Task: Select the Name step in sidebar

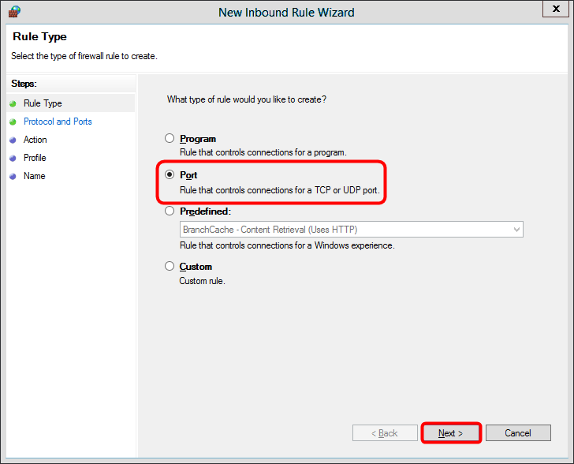Action: [35, 176]
